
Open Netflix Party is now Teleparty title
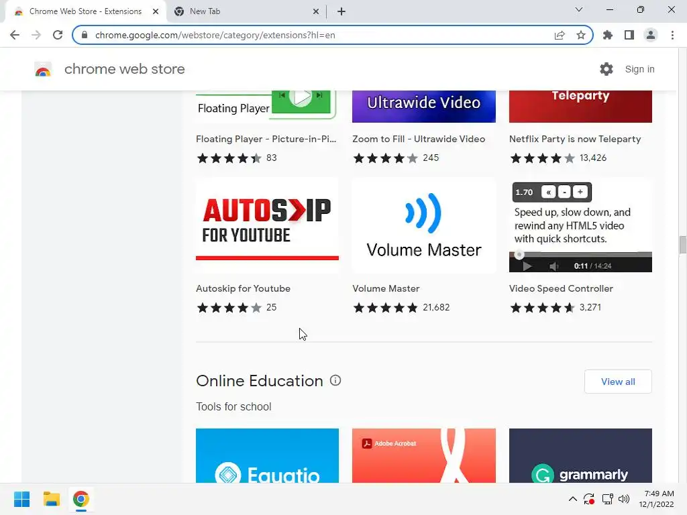pos(575,139)
